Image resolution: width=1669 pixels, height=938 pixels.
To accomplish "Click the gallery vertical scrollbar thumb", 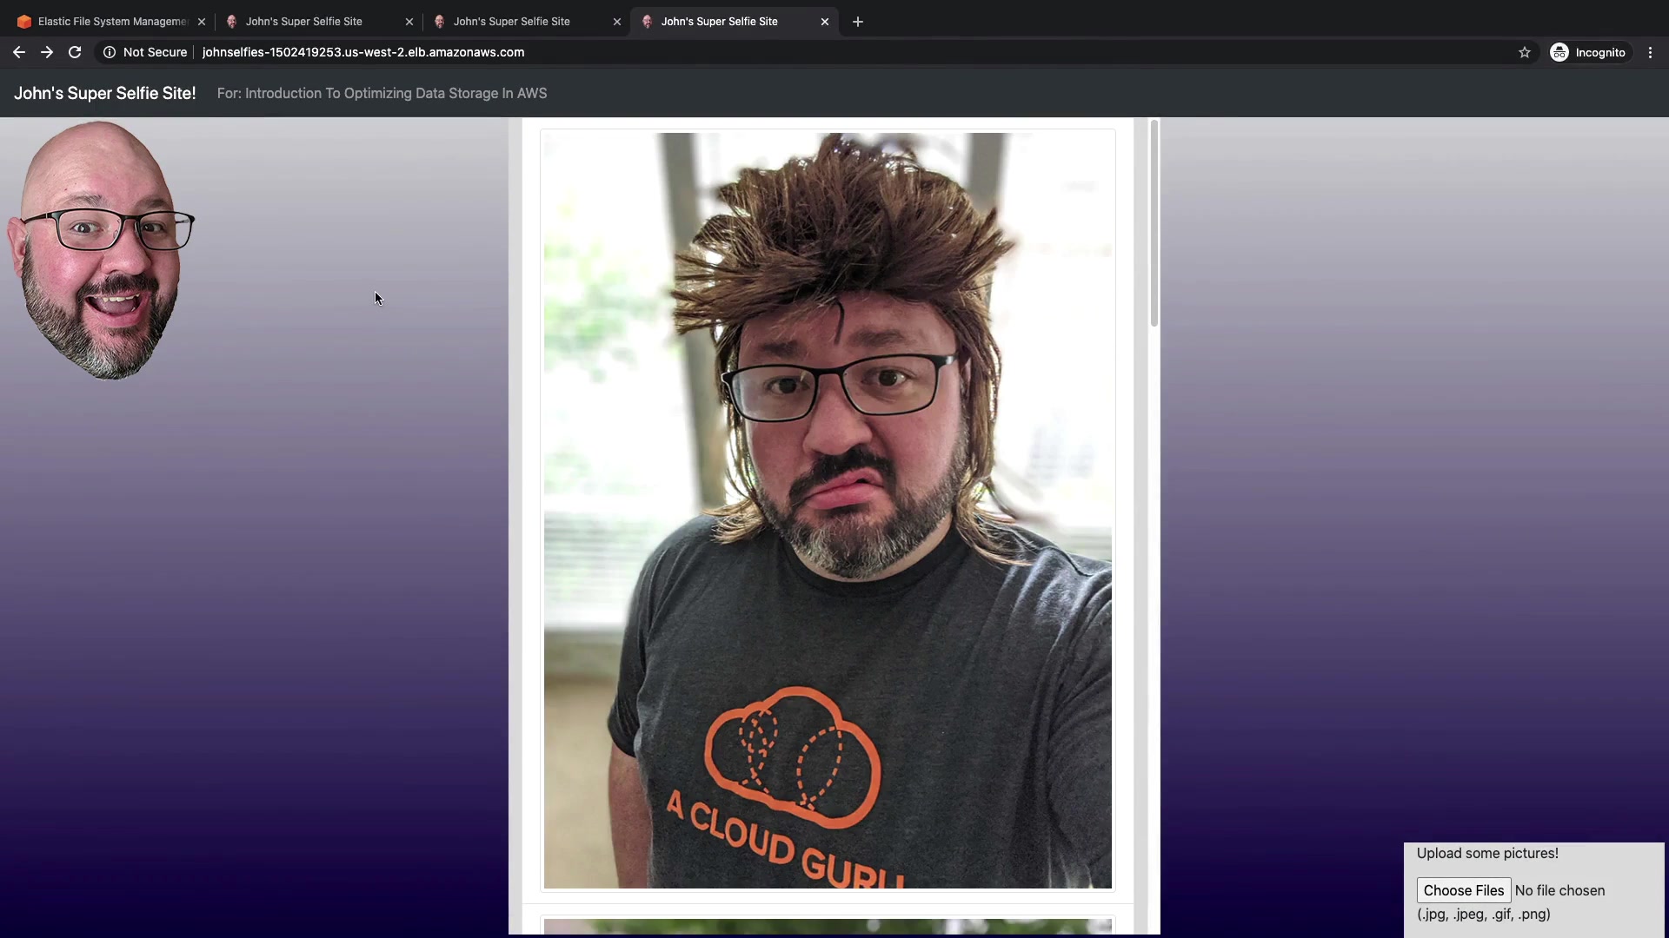I will click(x=1154, y=224).
